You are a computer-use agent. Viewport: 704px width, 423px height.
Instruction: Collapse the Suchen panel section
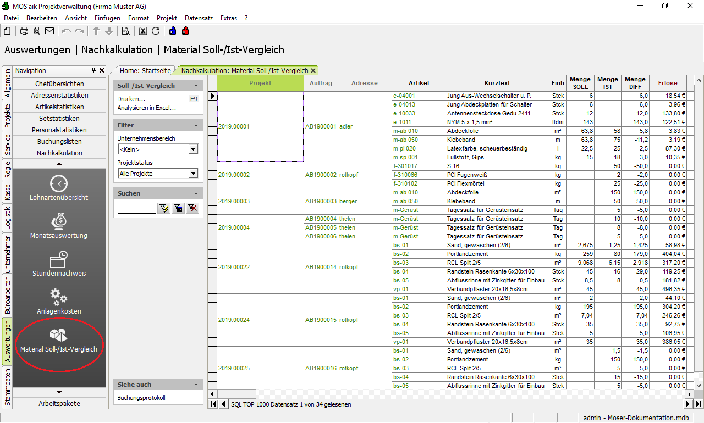196,193
